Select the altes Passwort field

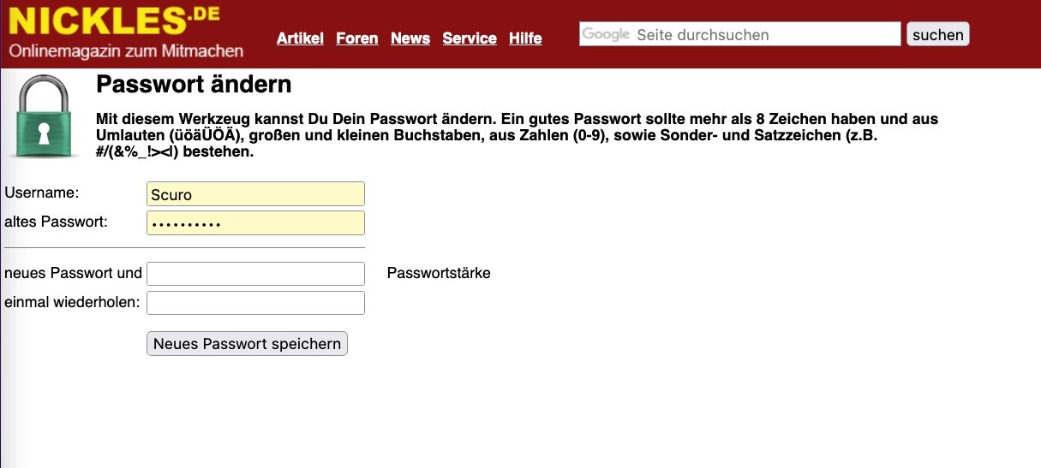(255, 223)
